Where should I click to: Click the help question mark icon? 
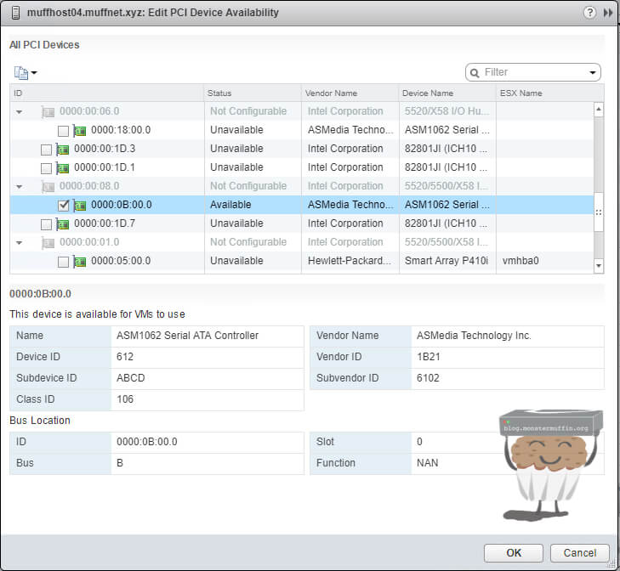(590, 13)
